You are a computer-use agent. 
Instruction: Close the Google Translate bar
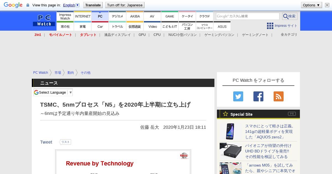[x=327, y=5]
